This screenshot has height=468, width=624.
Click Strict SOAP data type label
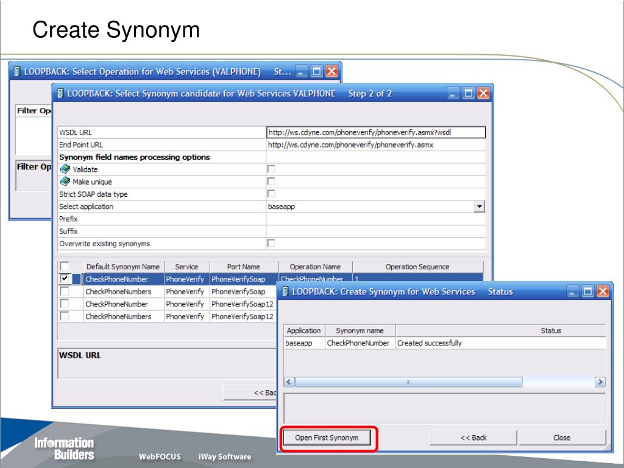tap(93, 194)
